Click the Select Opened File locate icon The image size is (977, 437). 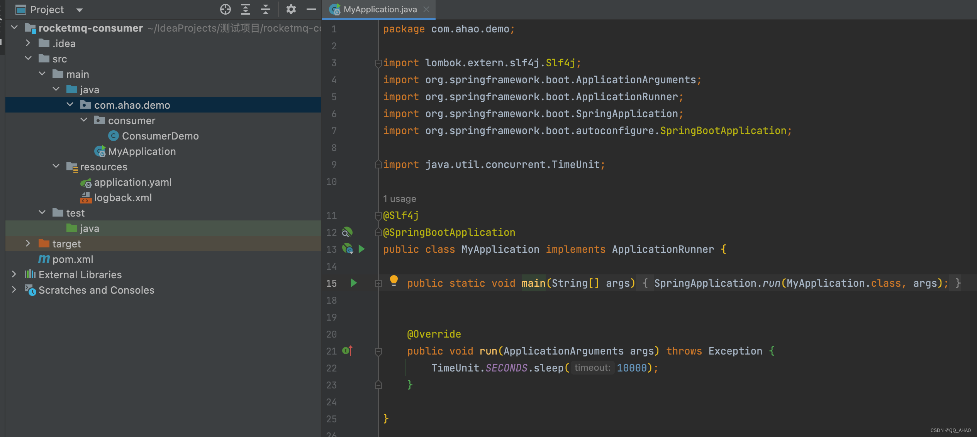pyautogui.click(x=226, y=9)
